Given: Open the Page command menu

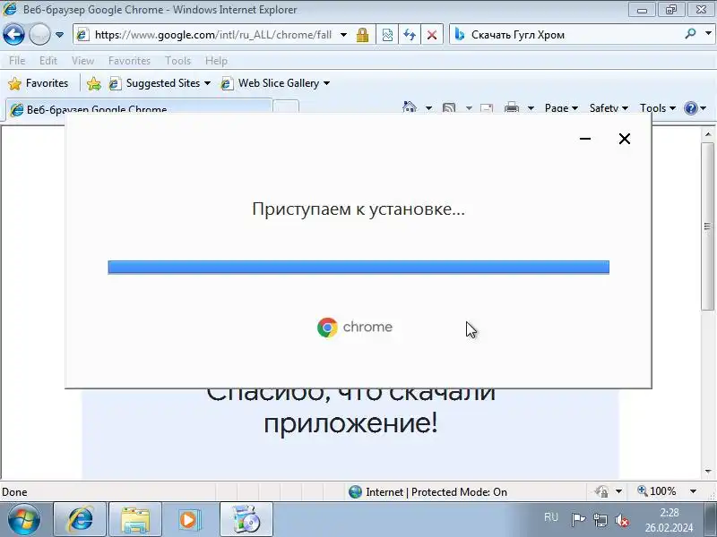Looking at the screenshot, I should pyautogui.click(x=561, y=108).
